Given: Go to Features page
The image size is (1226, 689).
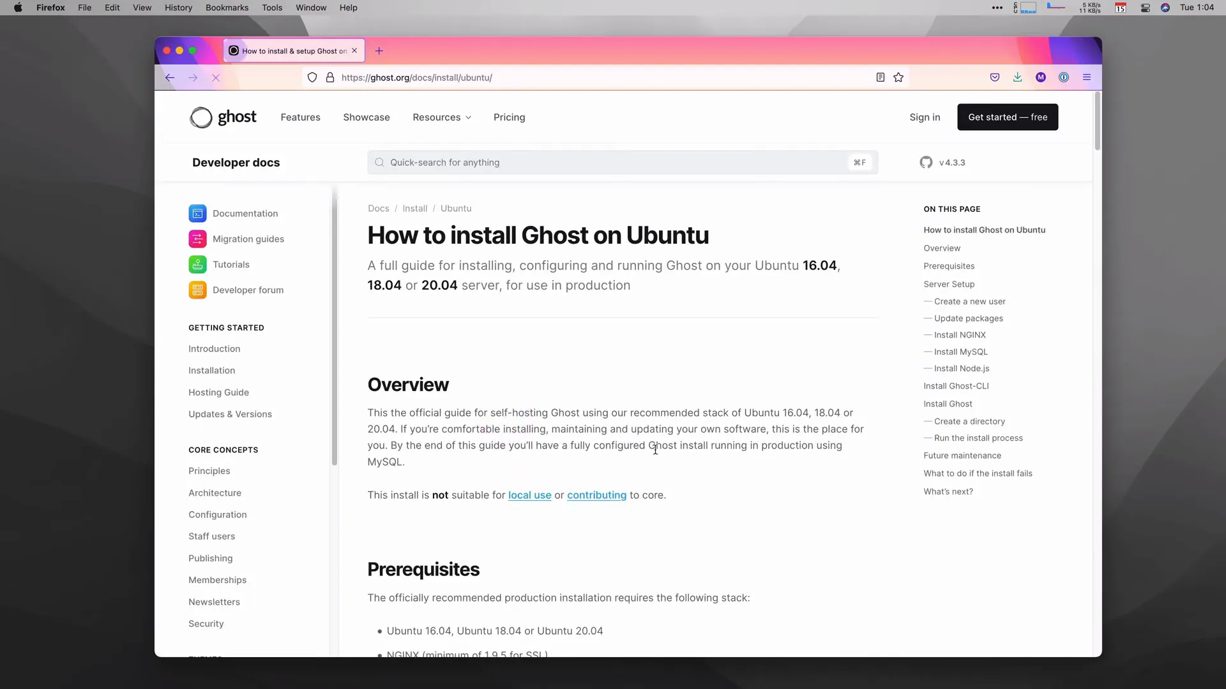Looking at the screenshot, I should click(301, 117).
